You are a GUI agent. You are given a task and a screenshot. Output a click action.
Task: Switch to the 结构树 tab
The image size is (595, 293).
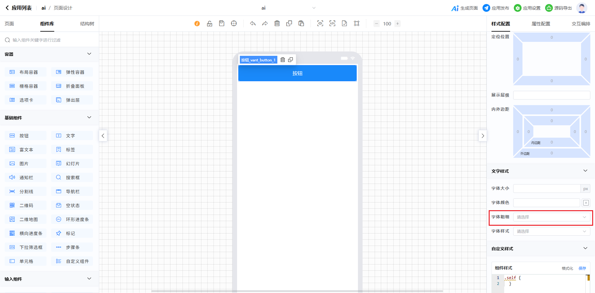click(87, 24)
